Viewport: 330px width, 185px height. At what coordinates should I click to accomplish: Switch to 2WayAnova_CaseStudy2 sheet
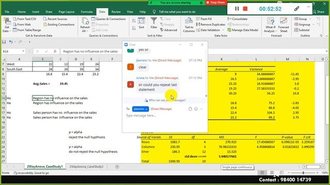pos(86,166)
